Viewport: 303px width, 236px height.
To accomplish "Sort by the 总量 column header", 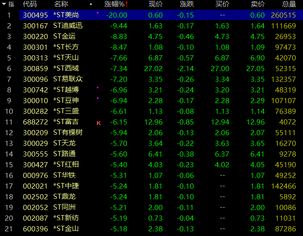I will coord(289,4).
